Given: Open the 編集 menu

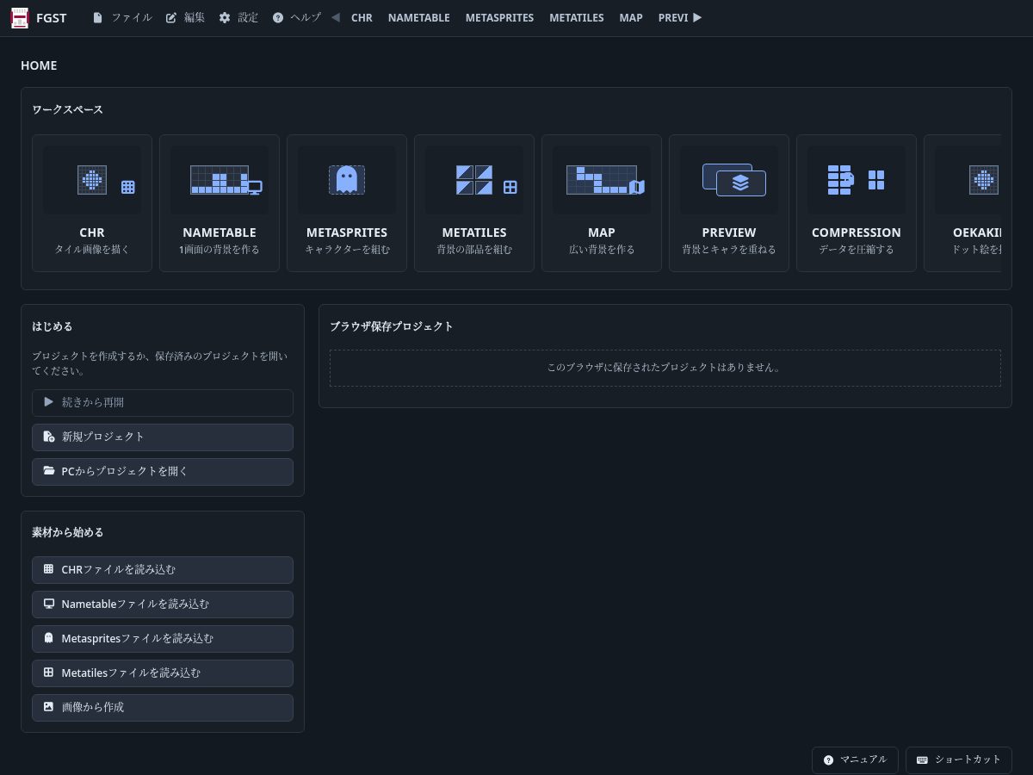Looking at the screenshot, I should (x=185, y=17).
